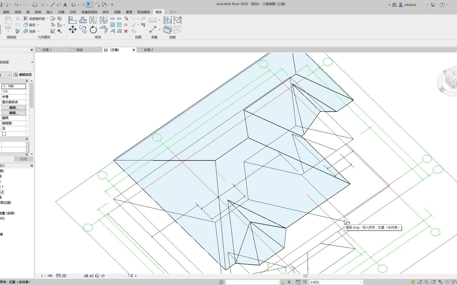The height and width of the screenshot is (285, 457).
Task: Close the Properties panel with X
Action: click(32, 50)
